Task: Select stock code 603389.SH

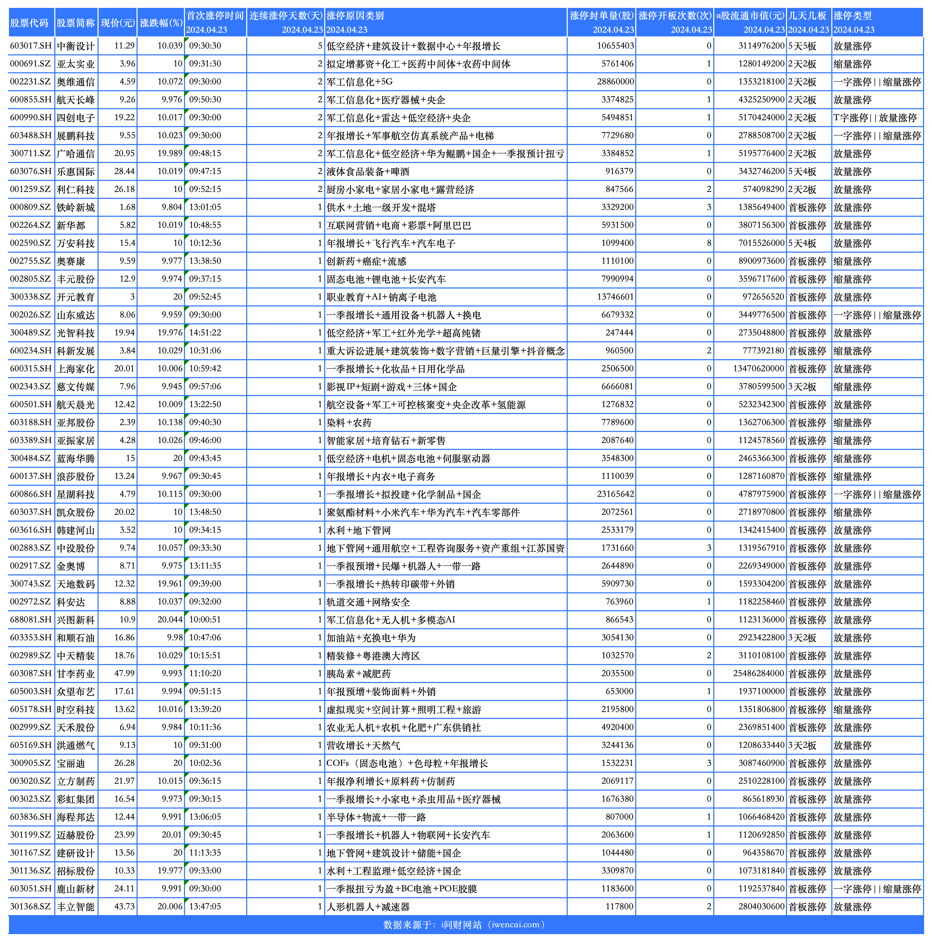Action: pos(31,441)
